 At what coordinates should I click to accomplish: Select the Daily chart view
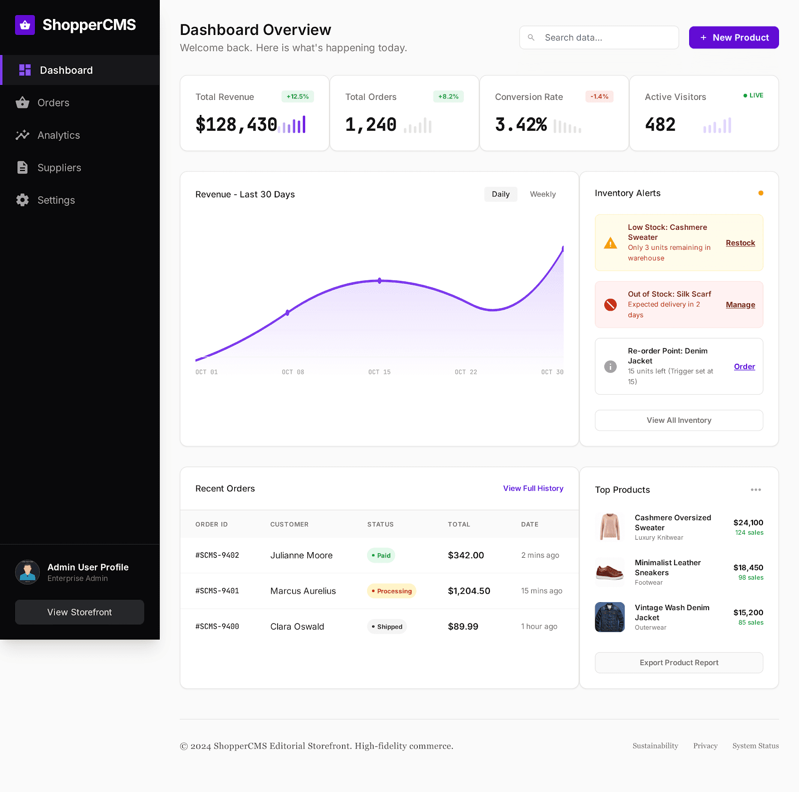[x=500, y=194]
